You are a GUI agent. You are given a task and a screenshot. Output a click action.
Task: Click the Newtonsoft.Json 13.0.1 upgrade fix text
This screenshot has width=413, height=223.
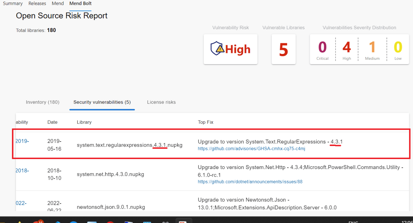coord(267,203)
